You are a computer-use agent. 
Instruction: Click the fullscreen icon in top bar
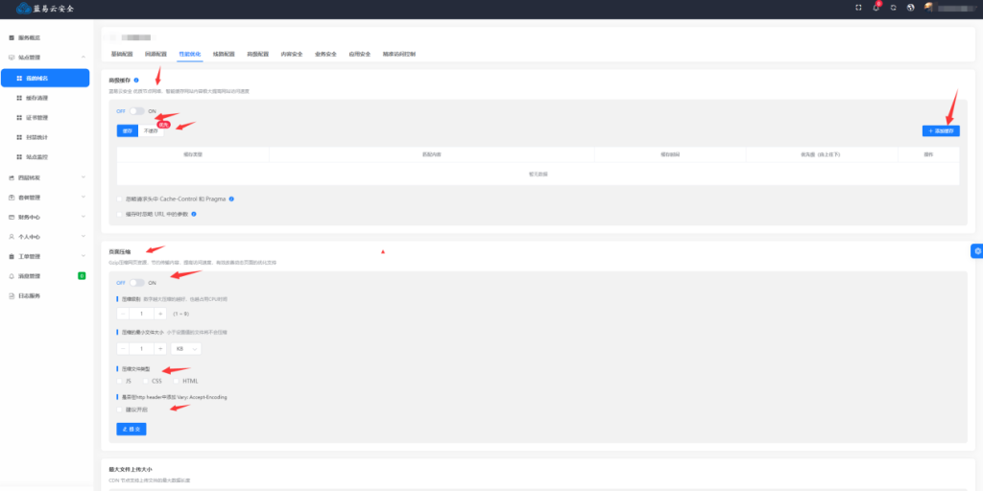(858, 8)
